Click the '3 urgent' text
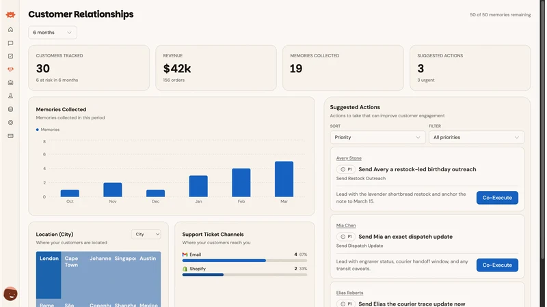547x307 pixels. 426,80
